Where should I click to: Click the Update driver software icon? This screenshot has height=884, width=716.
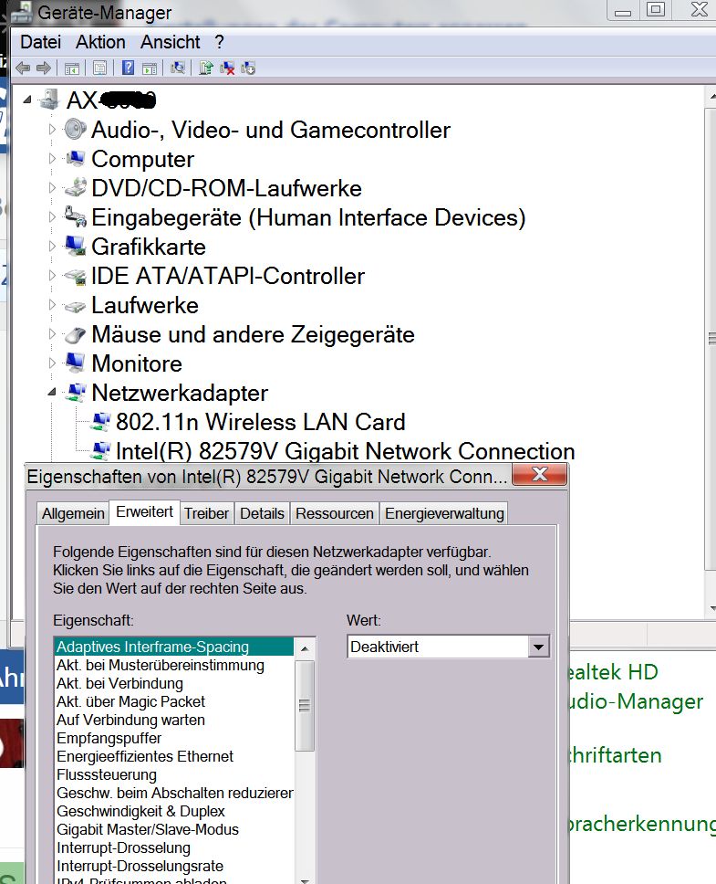[206, 68]
